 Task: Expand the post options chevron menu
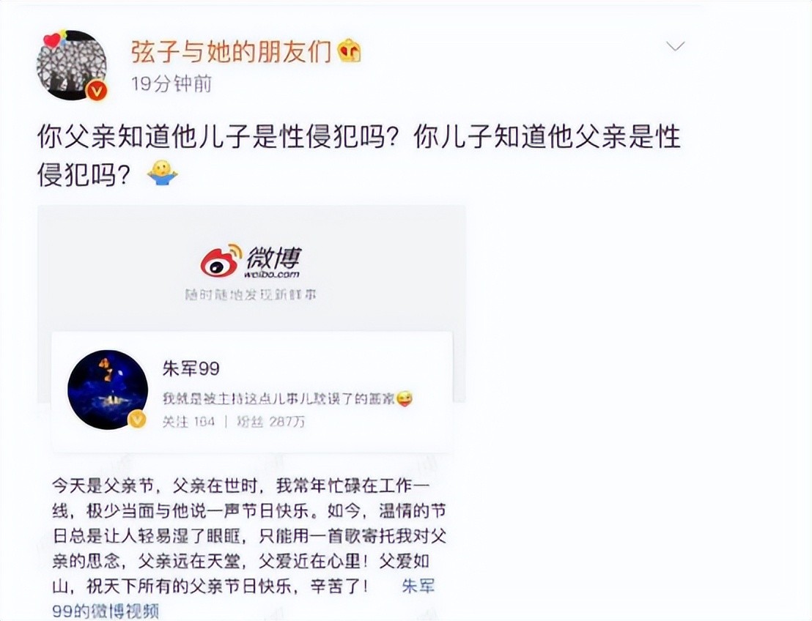675,47
